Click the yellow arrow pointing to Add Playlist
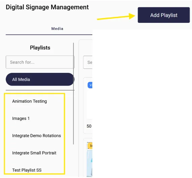This screenshot has width=192, height=178. click(116, 16)
